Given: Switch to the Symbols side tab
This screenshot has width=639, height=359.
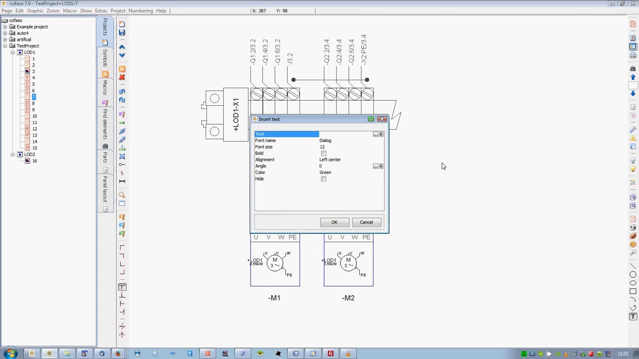Looking at the screenshot, I should click(x=105, y=58).
